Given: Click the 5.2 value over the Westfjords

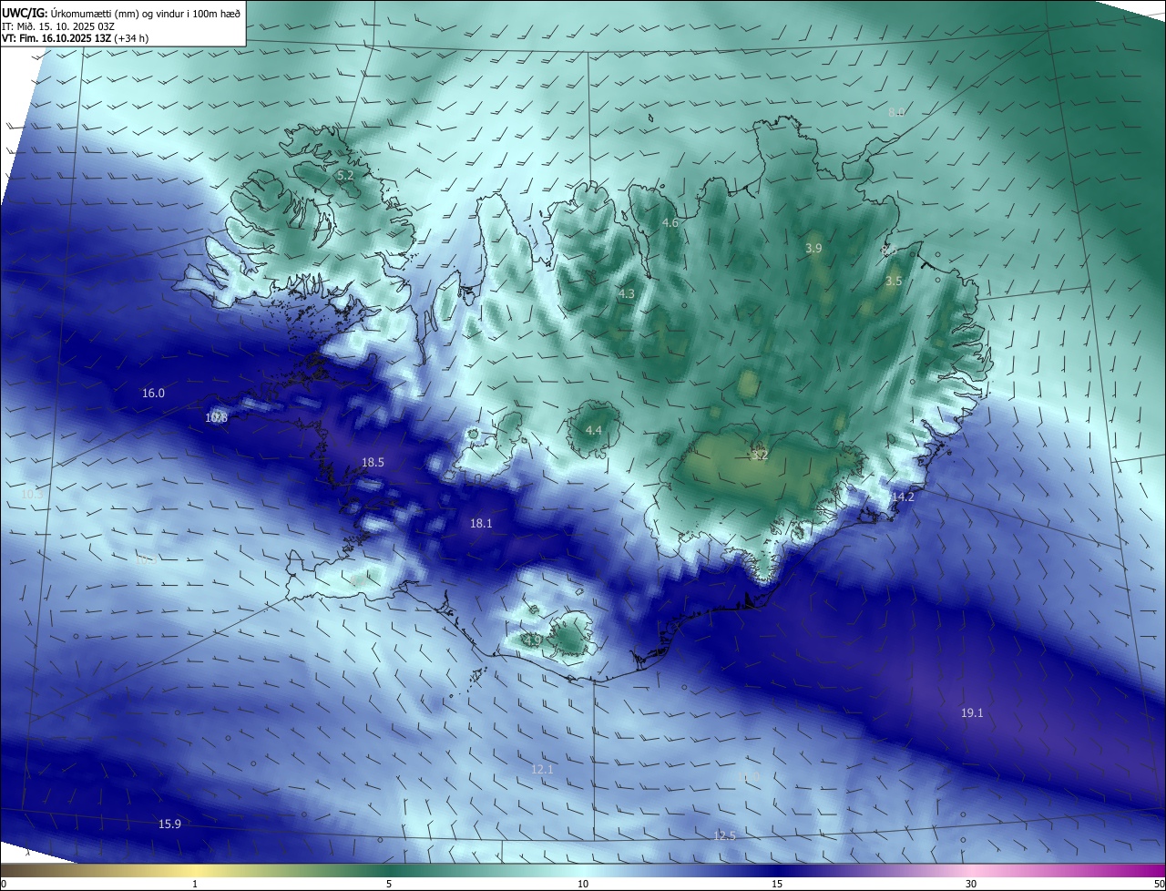Looking at the screenshot, I should [345, 175].
